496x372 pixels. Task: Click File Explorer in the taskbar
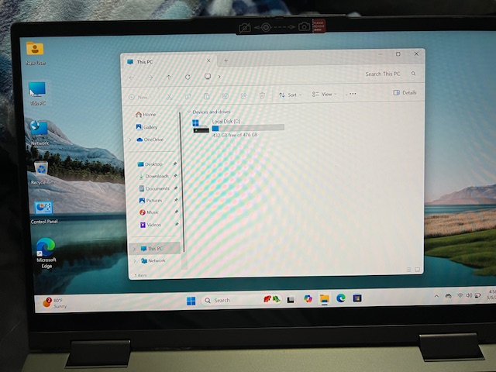324,298
